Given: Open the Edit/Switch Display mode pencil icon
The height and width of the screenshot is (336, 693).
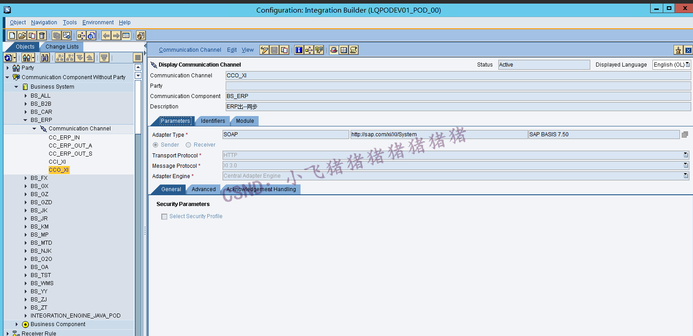Looking at the screenshot, I should [264, 49].
